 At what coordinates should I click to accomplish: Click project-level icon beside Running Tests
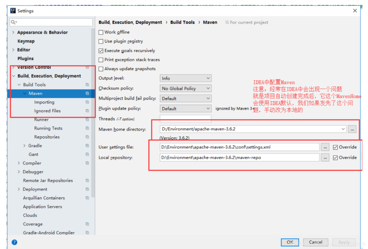[x=87, y=128]
